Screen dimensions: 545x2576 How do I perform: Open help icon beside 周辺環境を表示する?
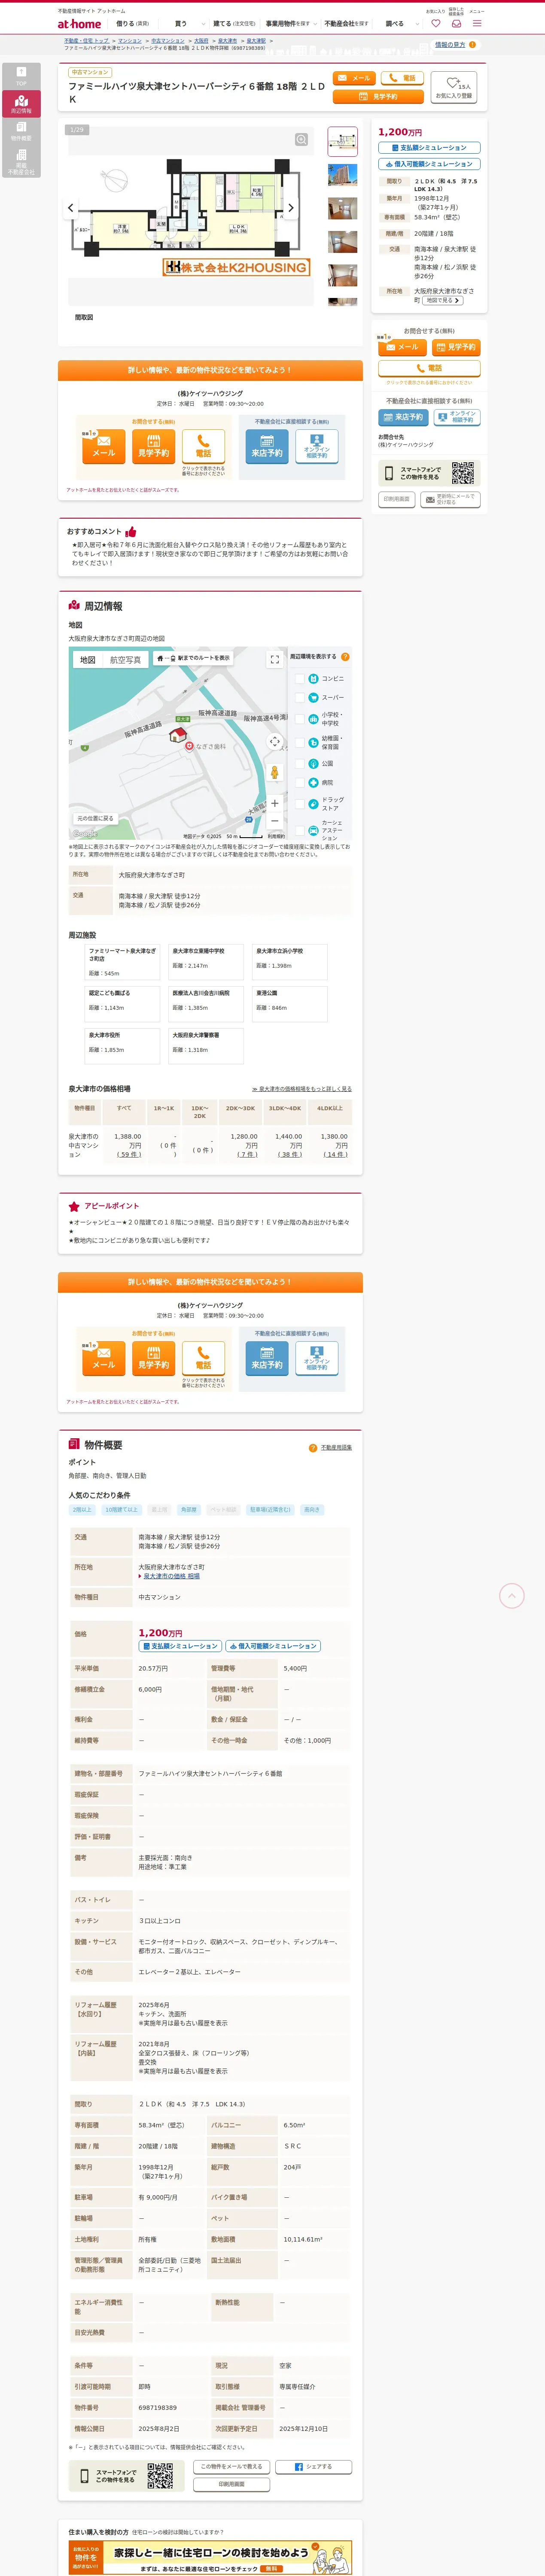[345, 657]
